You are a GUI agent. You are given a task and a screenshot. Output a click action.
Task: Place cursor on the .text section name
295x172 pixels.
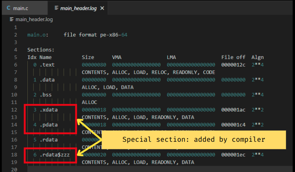click(47, 65)
